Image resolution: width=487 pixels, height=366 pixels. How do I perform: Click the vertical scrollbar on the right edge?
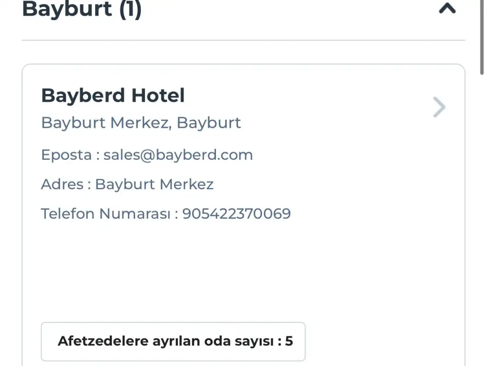point(483,38)
